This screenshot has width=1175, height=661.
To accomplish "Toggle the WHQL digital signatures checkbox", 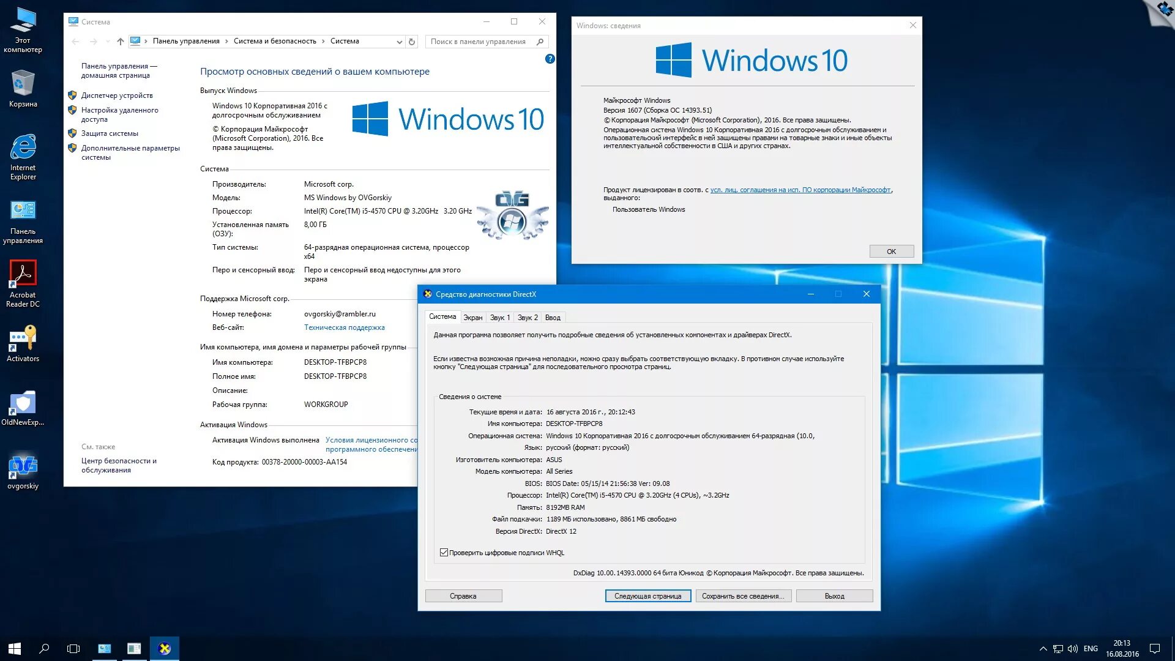I will (x=444, y=553).
